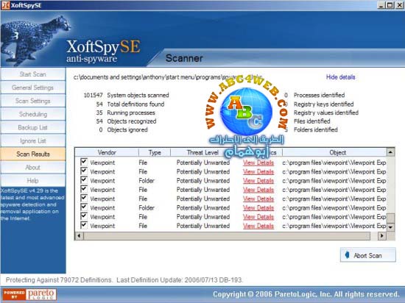Go to General Settings
The height and width of the screenshot is (303, 405).
point(33,88)
